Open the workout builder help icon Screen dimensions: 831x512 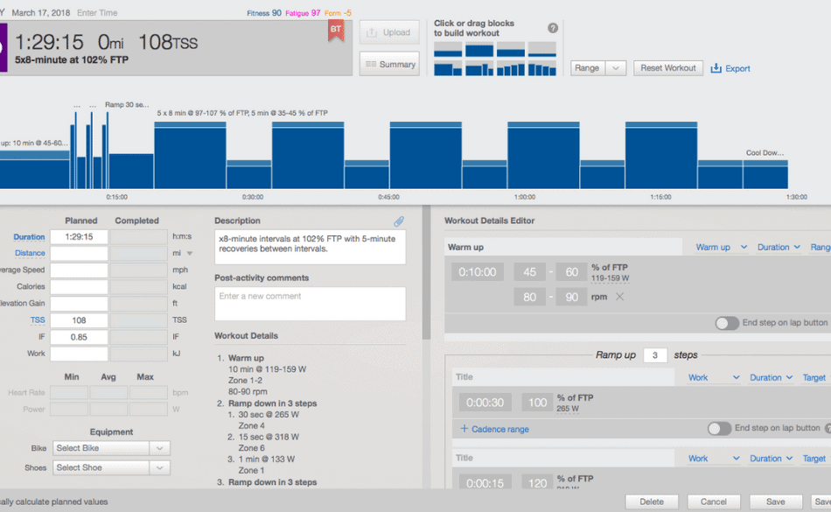[553, 29]
